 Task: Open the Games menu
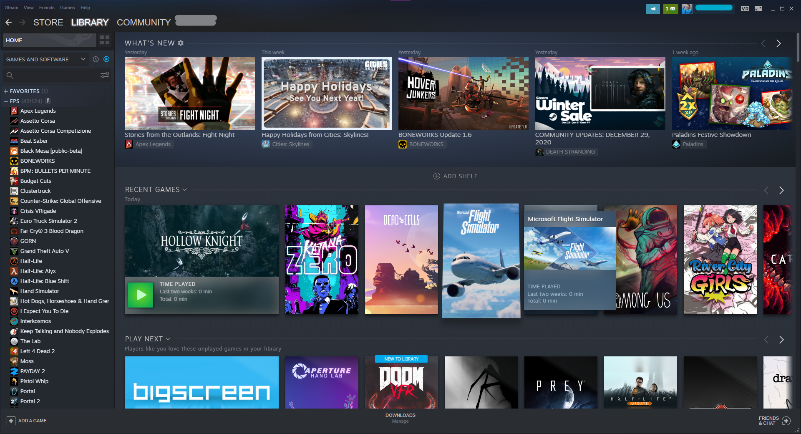(67, 8)
